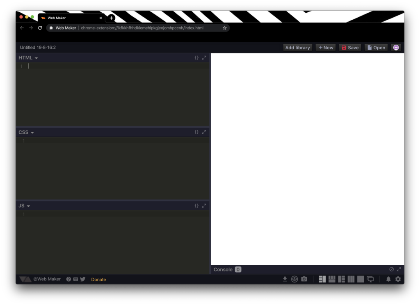Take a preview screenshot with camera icon
420x305 pixels.
click(x=304, y=279)
